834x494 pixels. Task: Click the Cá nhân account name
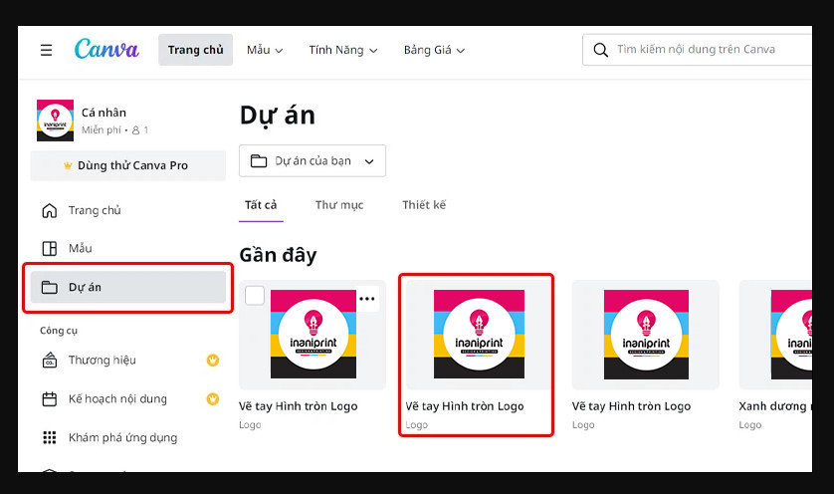tap(104, 113)
